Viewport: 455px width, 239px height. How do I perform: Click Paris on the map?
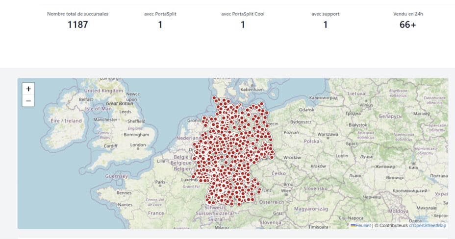pyautogui.click(x=160, y=182)
